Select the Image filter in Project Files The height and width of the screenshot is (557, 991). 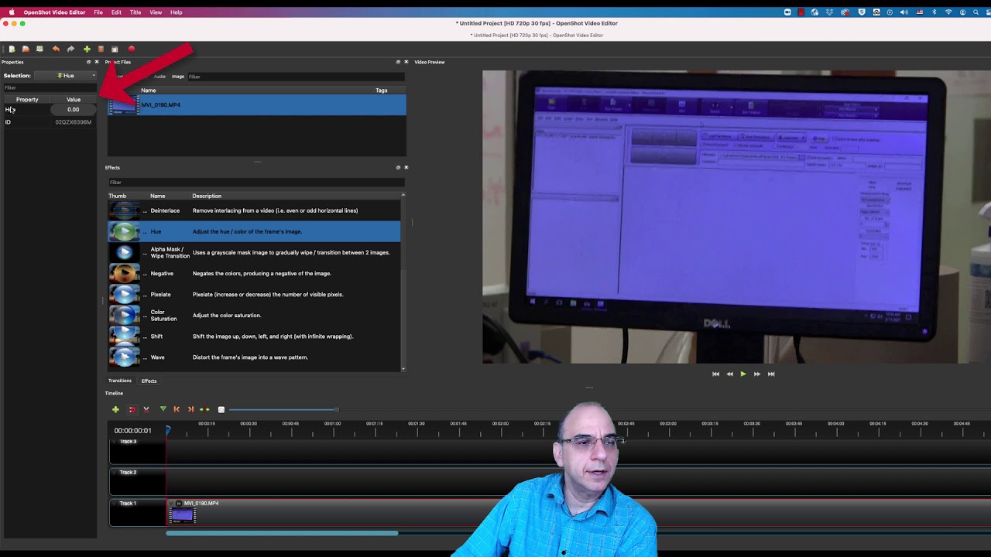coord(178,77)
